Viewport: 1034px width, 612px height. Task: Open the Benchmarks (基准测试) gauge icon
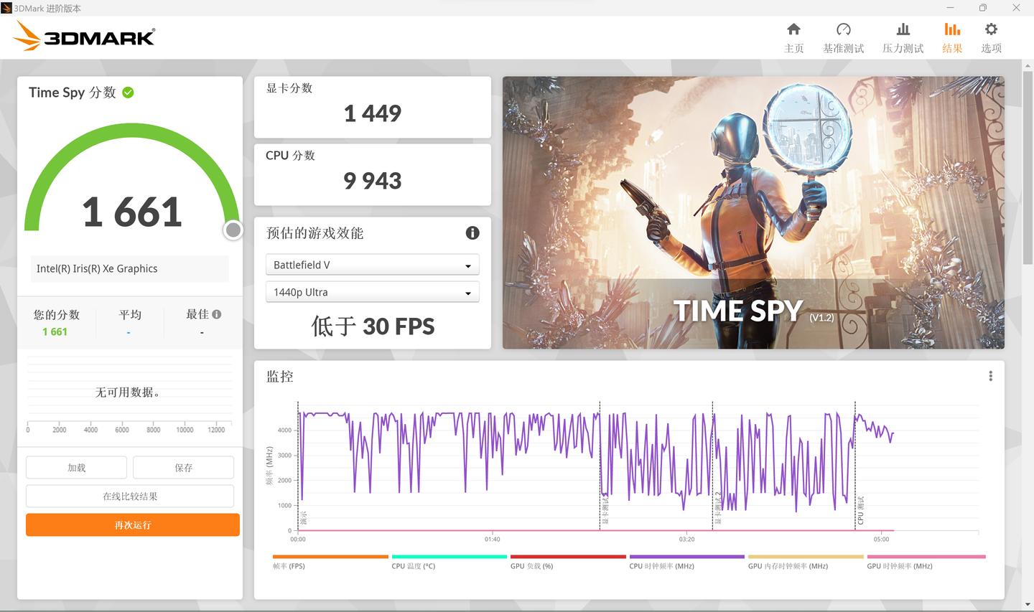point(843,29)
